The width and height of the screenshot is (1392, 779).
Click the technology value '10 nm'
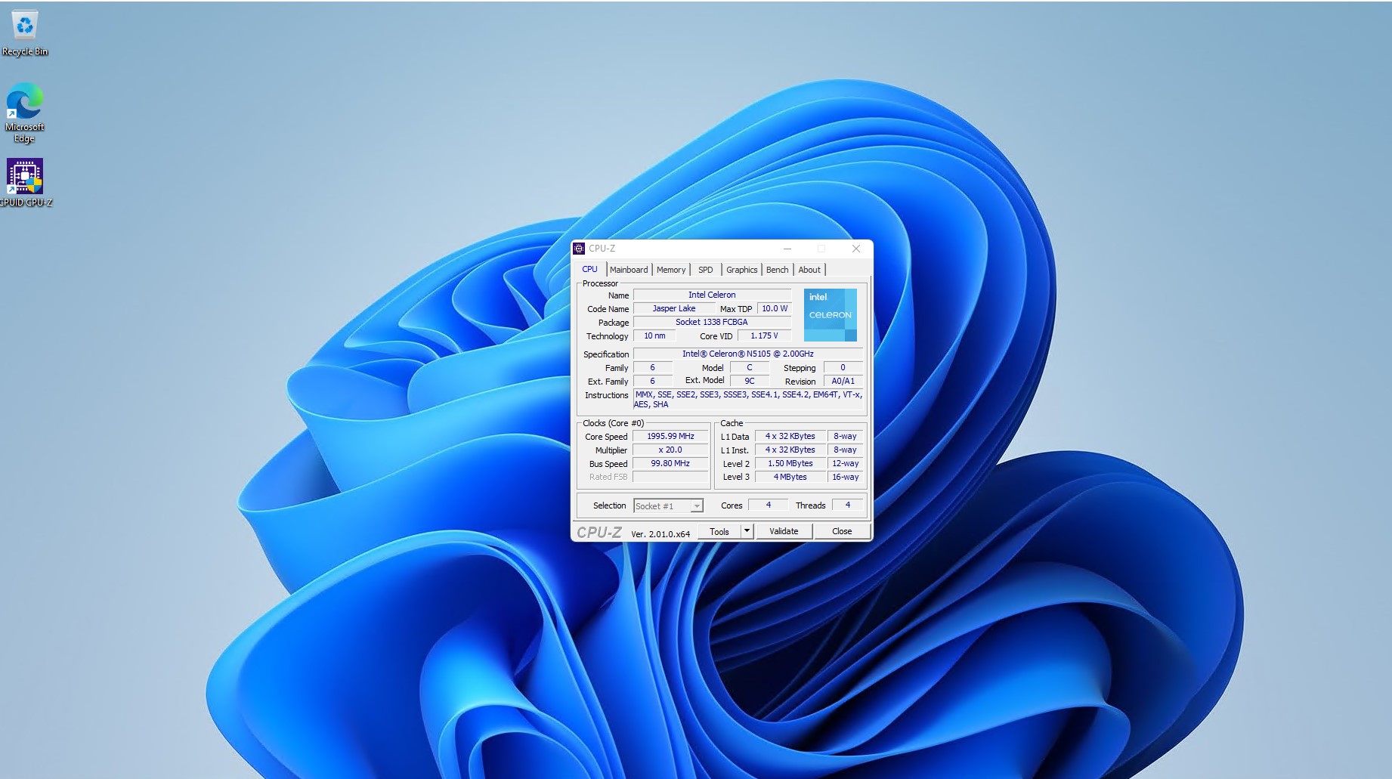tap(654, 335)
